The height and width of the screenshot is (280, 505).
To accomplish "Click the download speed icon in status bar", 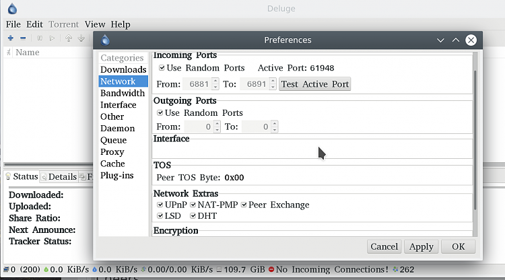I will [x=46, y=269].
